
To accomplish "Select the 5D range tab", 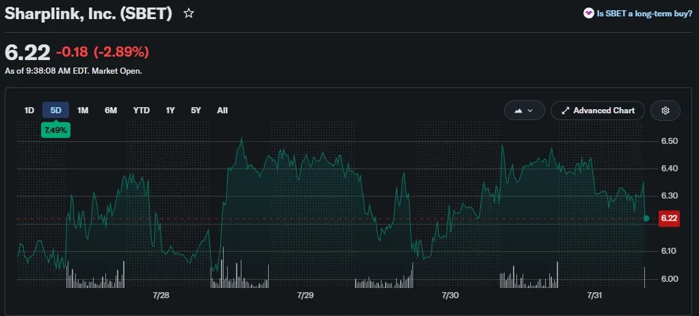I will point(55,111).
